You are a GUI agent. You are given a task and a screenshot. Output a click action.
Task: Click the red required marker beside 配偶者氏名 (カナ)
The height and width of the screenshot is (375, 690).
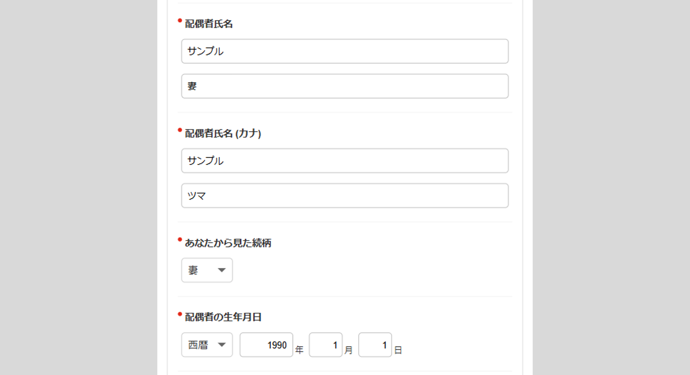pos(180,130)
